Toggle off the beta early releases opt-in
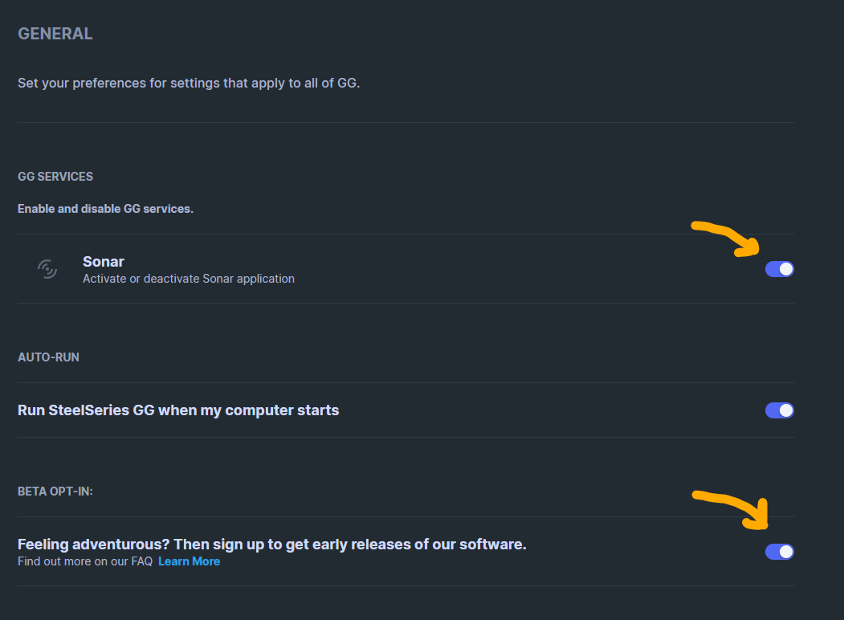 point(779,552)
